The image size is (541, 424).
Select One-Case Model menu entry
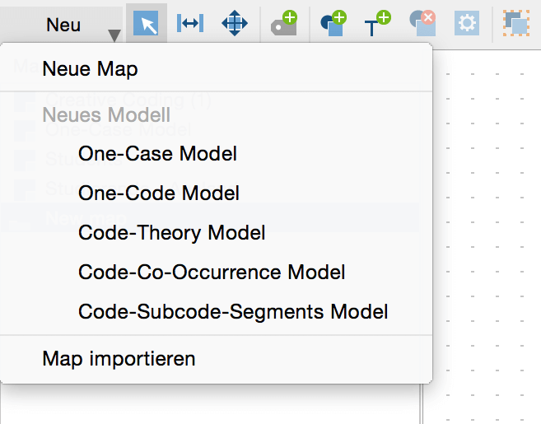coord(216,153)
